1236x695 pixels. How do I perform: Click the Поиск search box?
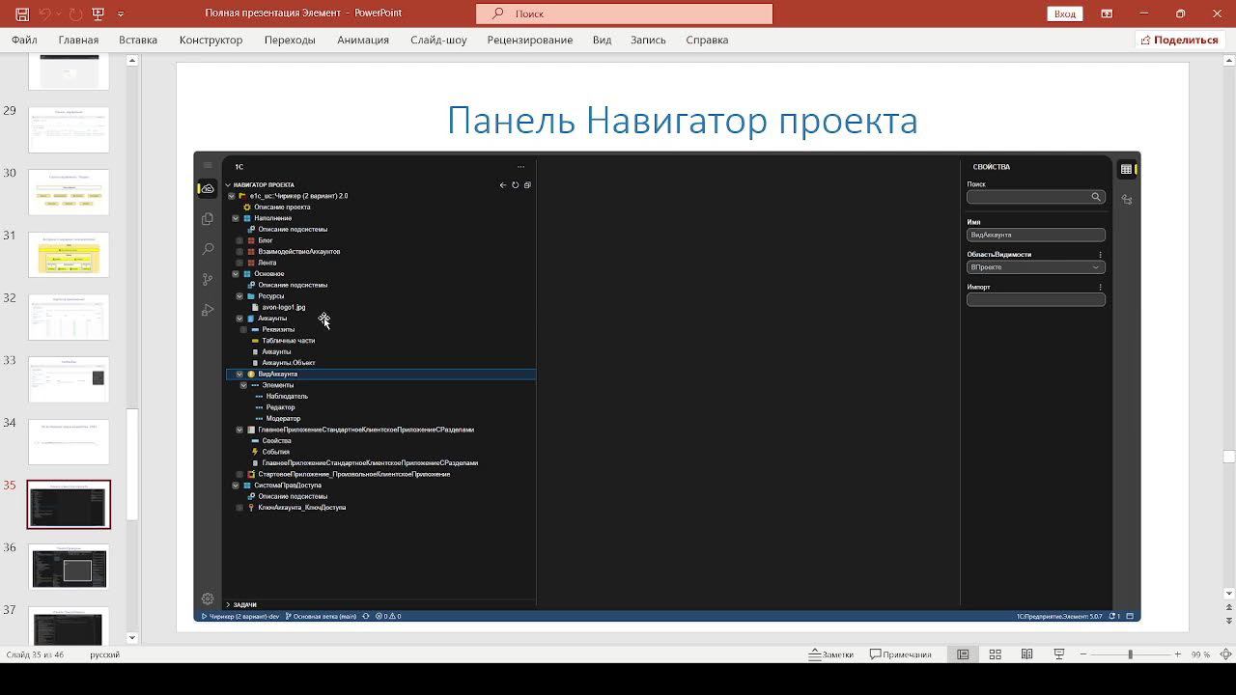(x=624, y=14)
